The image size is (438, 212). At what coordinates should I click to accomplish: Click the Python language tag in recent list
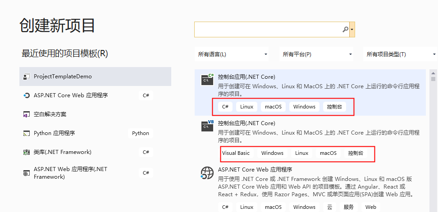tap(141, 133)
